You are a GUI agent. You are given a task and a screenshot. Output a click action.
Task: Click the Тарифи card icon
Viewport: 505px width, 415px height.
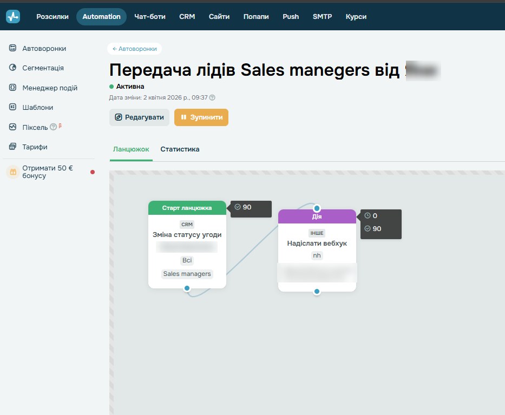(x=12, y=147)
